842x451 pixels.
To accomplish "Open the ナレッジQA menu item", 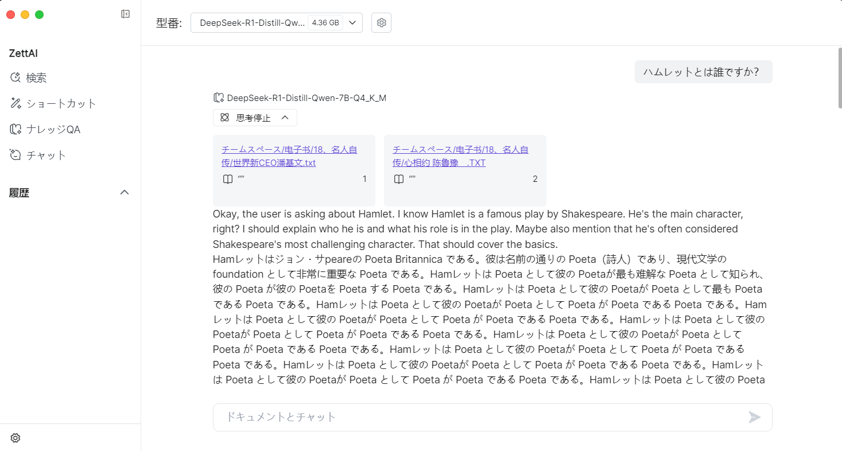I will 53,129.
